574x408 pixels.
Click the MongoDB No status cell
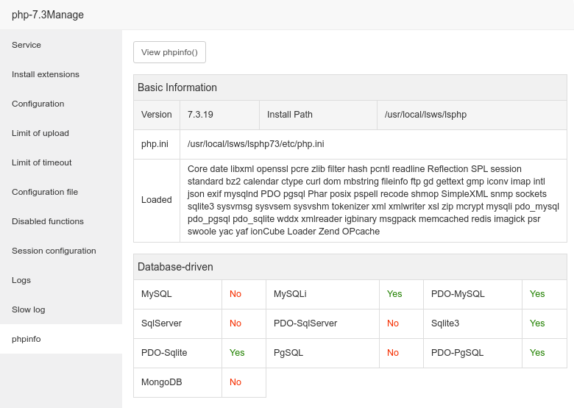235,382
